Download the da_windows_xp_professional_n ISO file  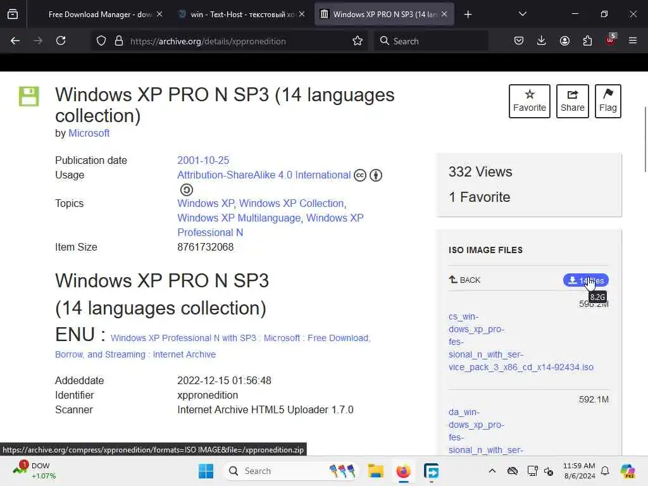486,431
